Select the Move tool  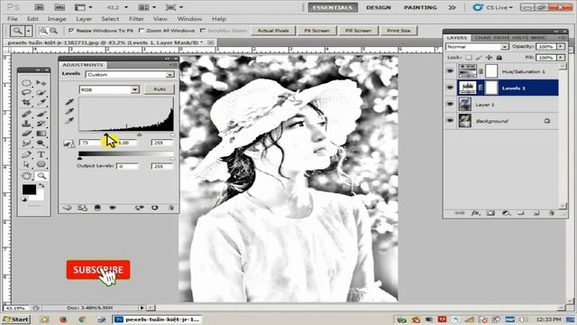click(41, 83)
